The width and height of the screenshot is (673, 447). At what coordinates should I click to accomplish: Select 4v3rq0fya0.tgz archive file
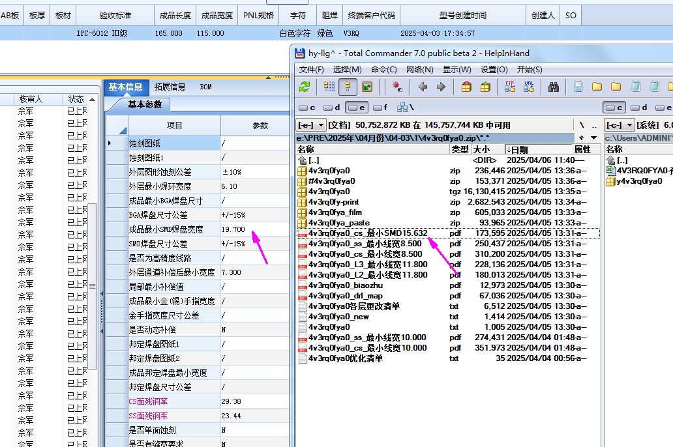[447, 192]
